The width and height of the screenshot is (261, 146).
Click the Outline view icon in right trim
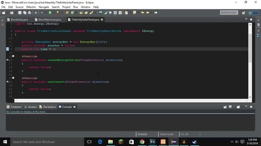coord(258,35)
